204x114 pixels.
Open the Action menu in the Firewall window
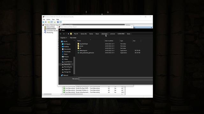point(48,19)
